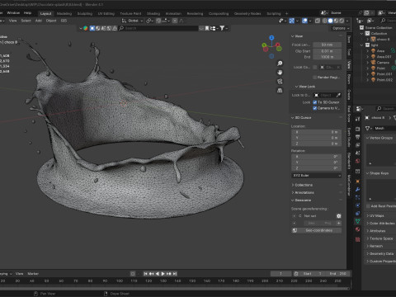The image size is (396, 297).
Task: Open Modifiers wrench tab in properties
Action: pos(357,190)
